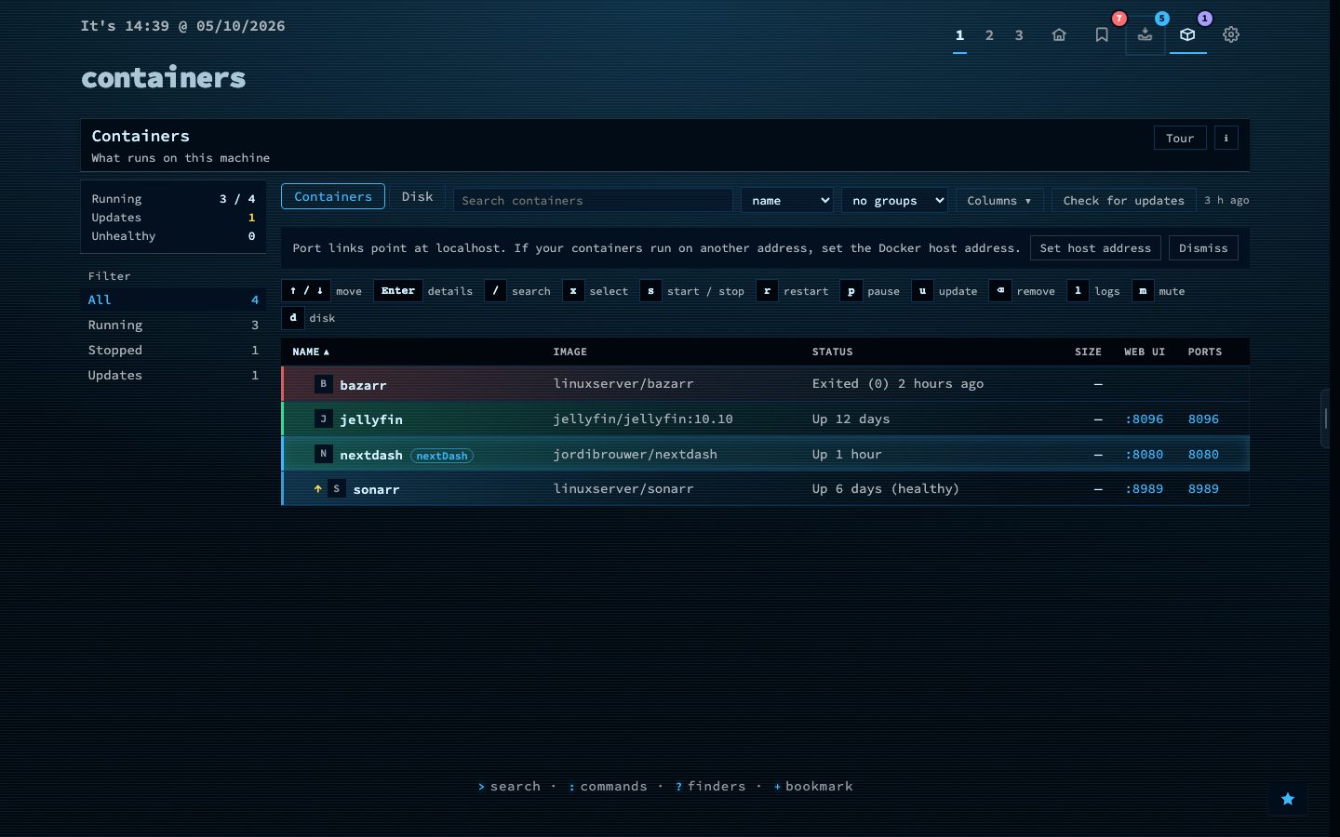Click the remove key hint icon
1340x837 pixels.
1000,291
